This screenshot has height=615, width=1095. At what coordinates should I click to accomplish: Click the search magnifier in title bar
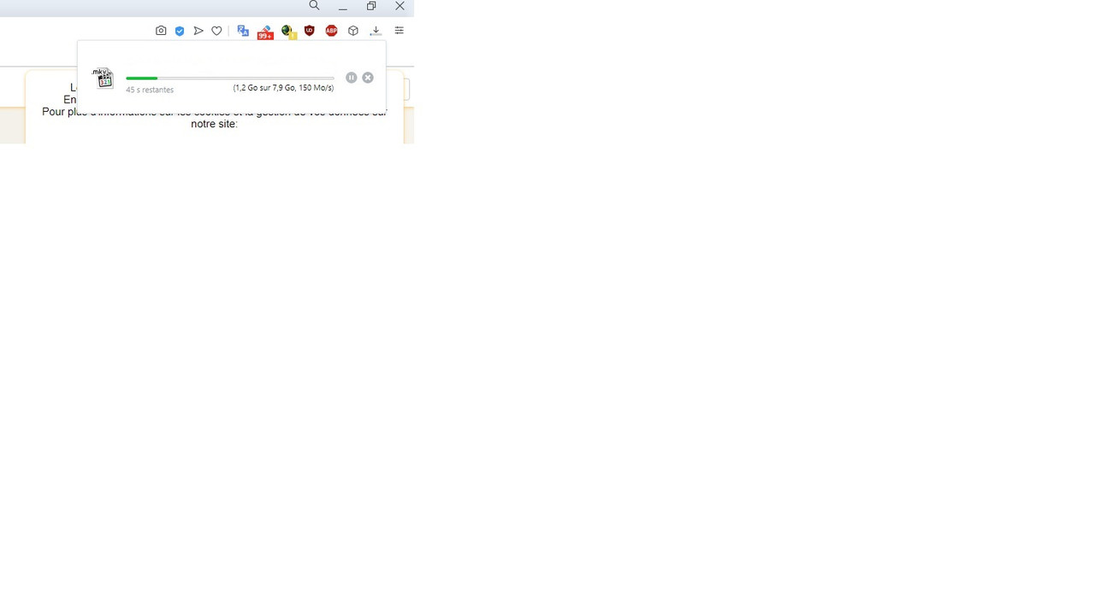pyautogui.click(x=314, y=6)
